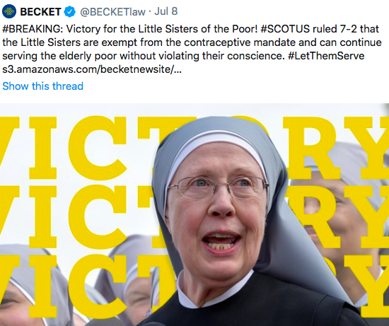The height and width of the screenshot is (326, 389).
Task: Open the BECKET account name
Action: pyautogui.click(x=40, y=11)
